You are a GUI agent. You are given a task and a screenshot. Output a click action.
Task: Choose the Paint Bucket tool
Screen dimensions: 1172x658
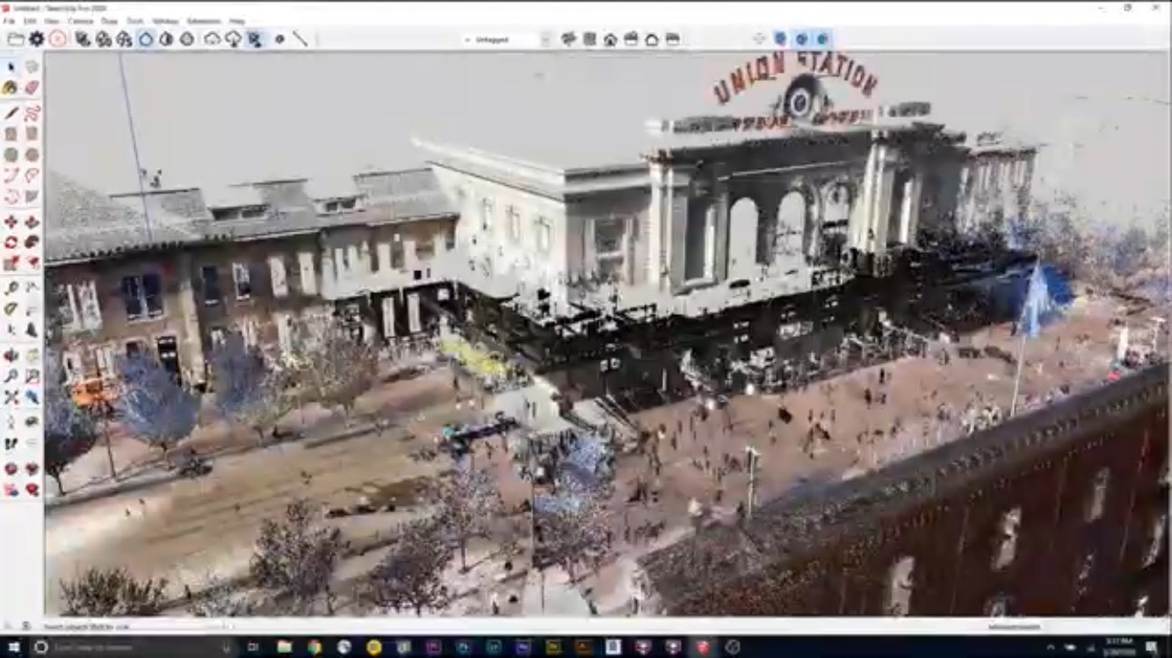point(11,88)
